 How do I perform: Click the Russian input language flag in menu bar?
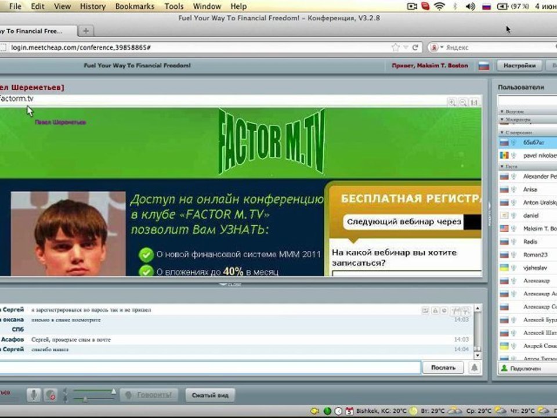[x=486, y=6]
